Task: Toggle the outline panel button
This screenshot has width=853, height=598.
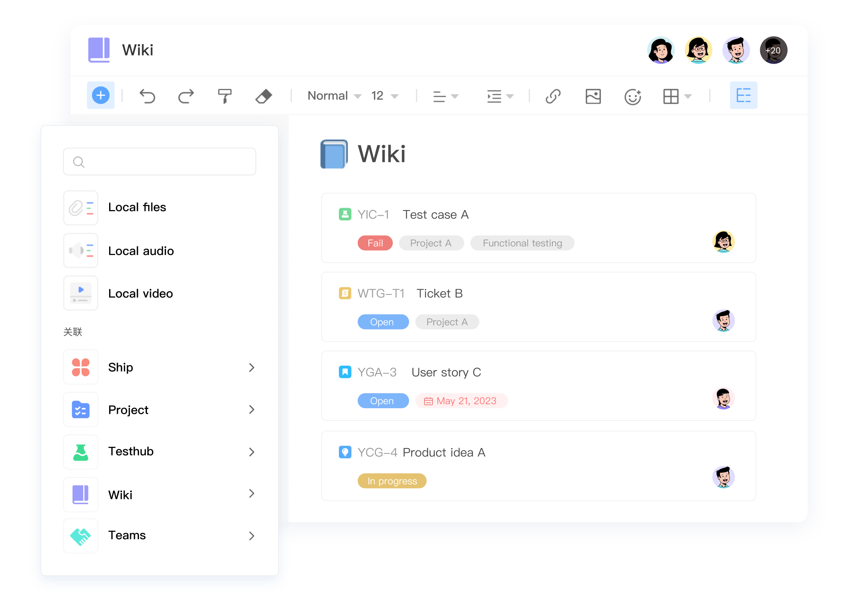Action: pos(743,95)
